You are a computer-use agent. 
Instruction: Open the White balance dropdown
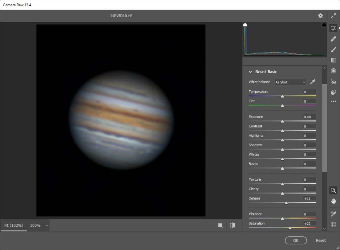click(x=290, y=82)
